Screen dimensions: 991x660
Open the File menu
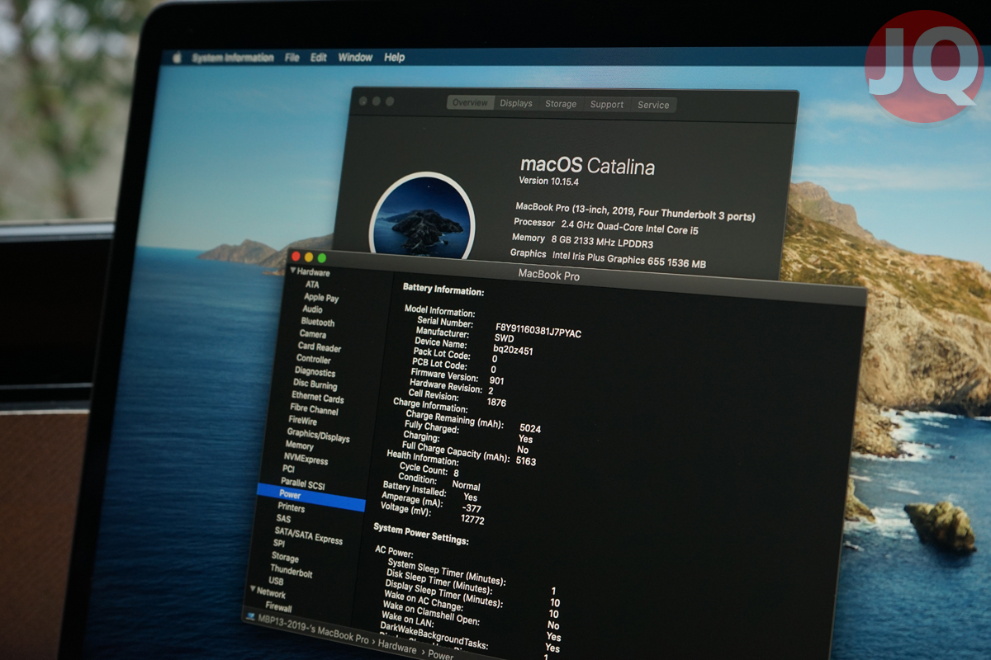[292, 58]
